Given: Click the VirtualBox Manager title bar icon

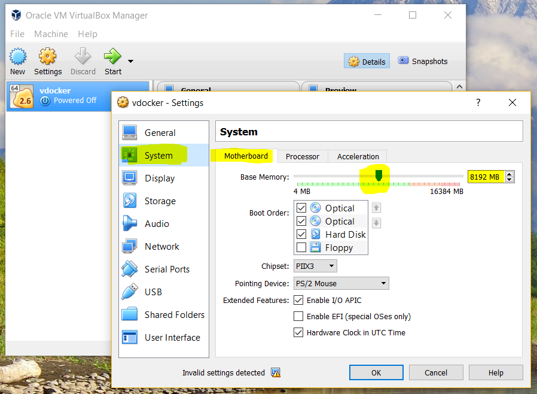Looking at the screenshot, I should [x=16, y=15].
